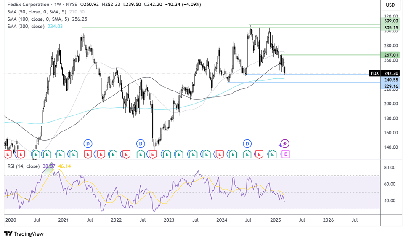Screen dimensions: 414x241
Task: Click green earnings marker below 2022 dividend marker
Action: 141,154
